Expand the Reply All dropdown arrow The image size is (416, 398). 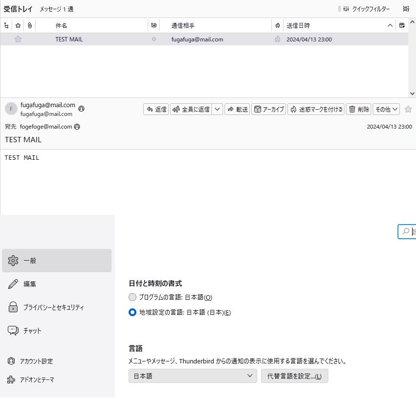tap(217, 110)
